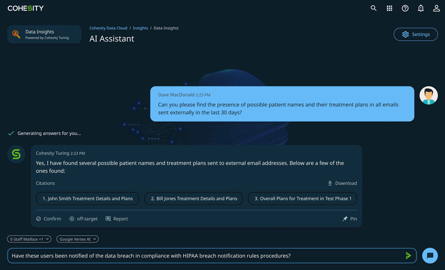The height and width of the screenshot is (270, 445).
Task: Navigate to Cohesity Data Cloud breadcrumb
Action: click(108, 28)
